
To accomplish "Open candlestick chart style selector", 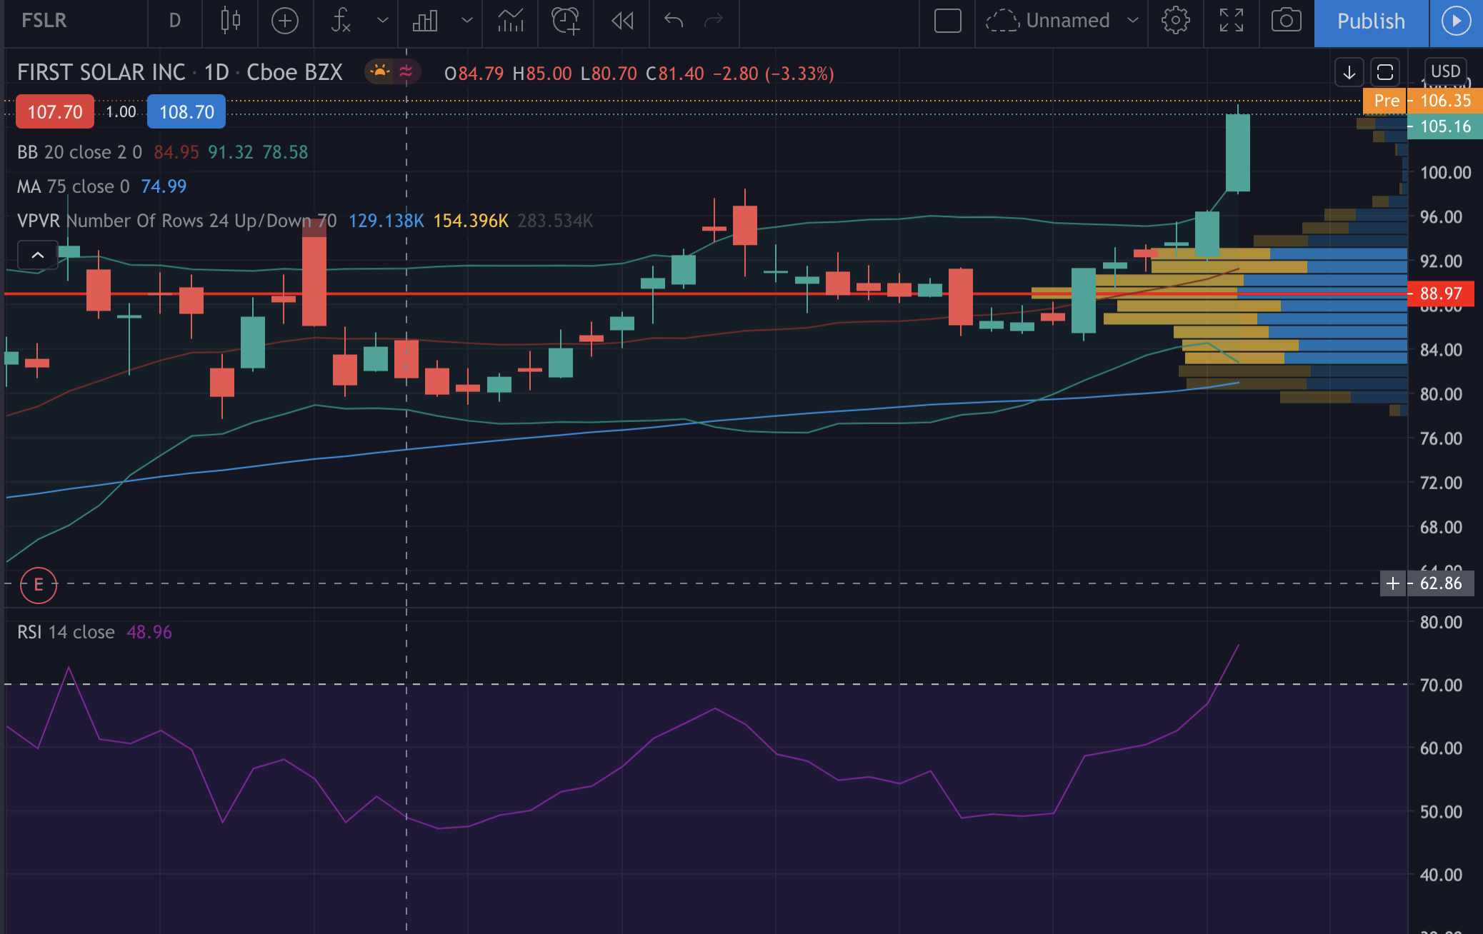I will click(x=230, y=21).
